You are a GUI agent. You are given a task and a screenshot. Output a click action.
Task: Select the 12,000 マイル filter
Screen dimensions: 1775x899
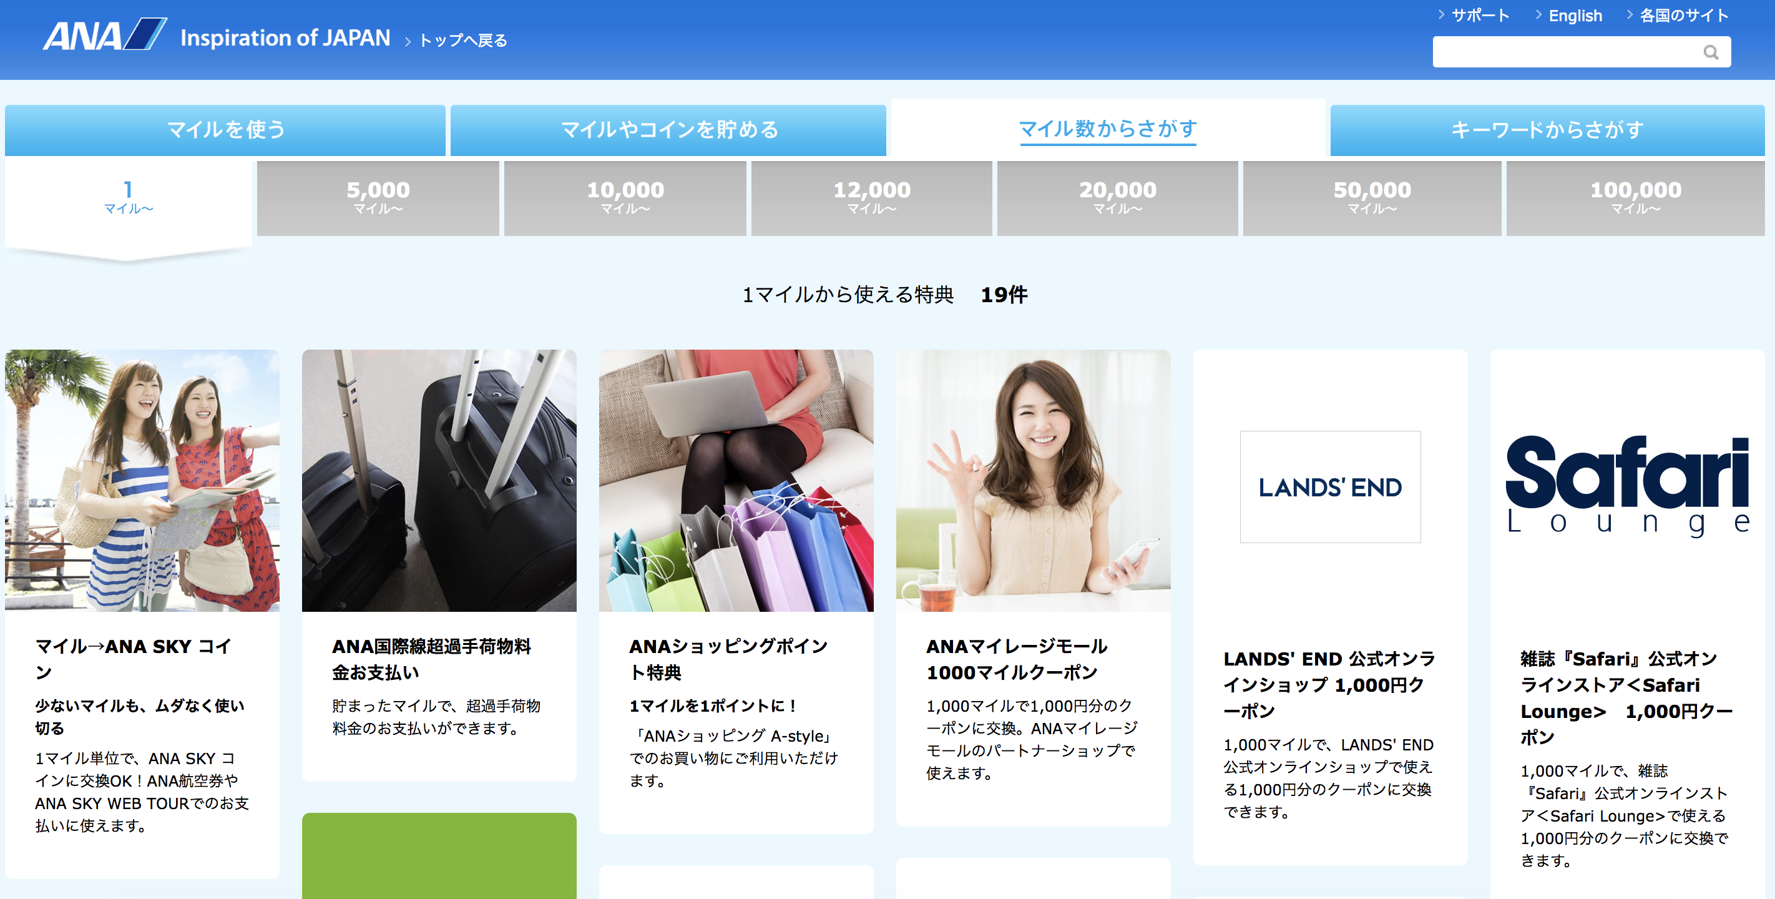[x=872, y=197]
